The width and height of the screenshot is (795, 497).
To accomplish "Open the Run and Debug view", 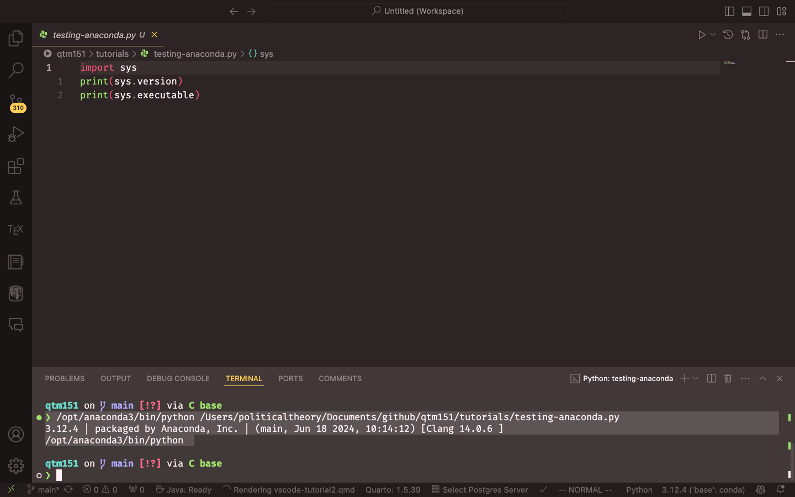I will click(16, 134).
